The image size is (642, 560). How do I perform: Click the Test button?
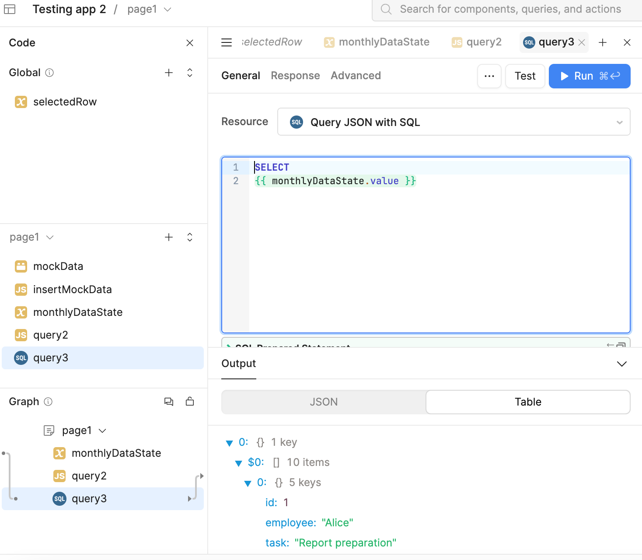point(525,76)
